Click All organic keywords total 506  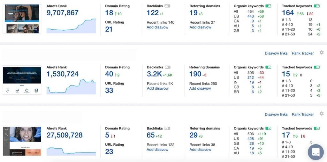(251, 134)
